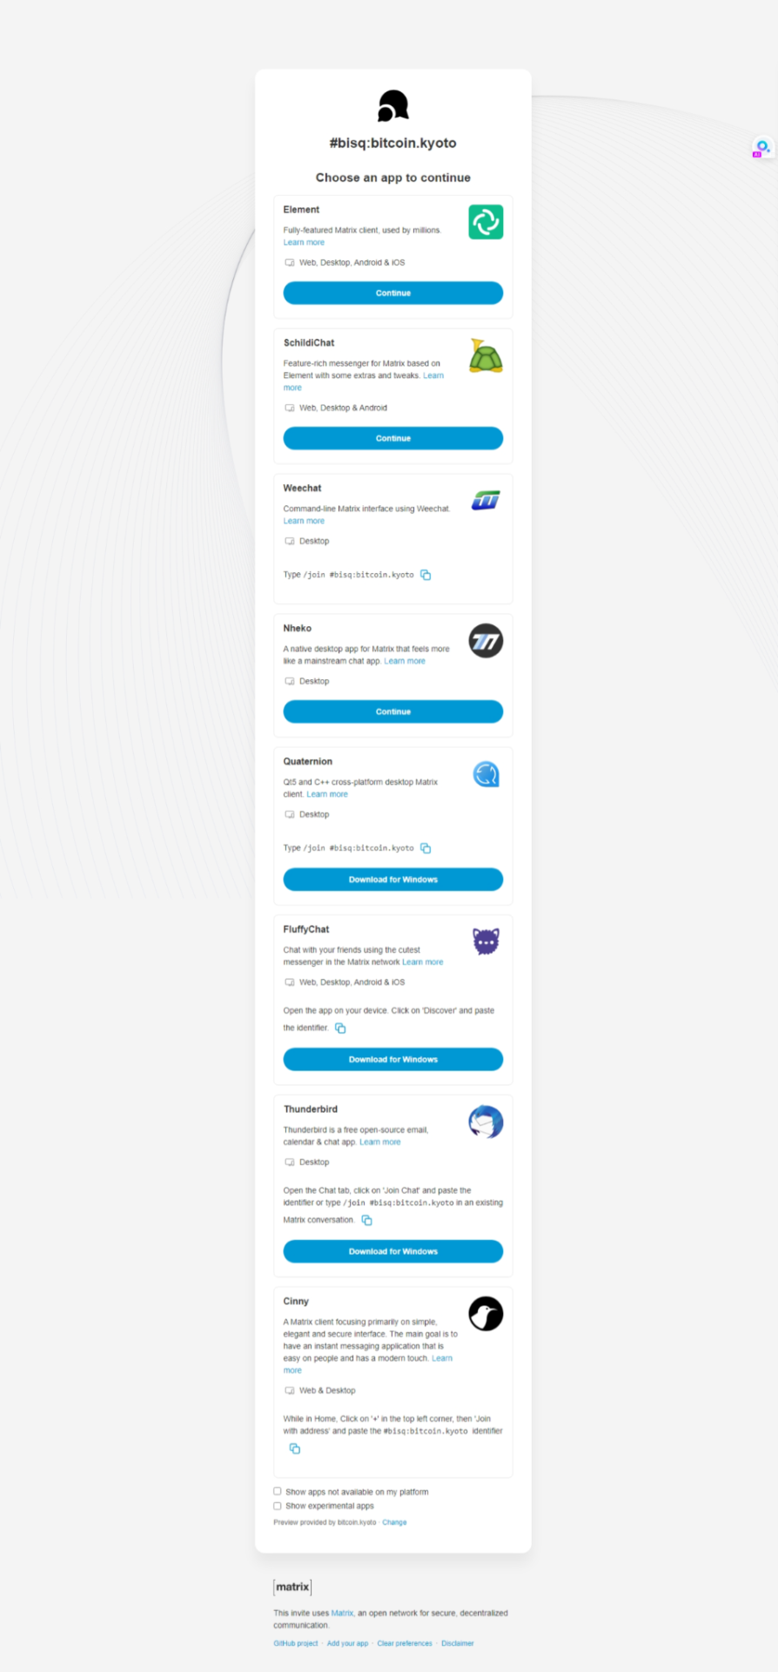Change the preview server link
This screenshot has width=778, height=1672.
(x=394, y=1522)
